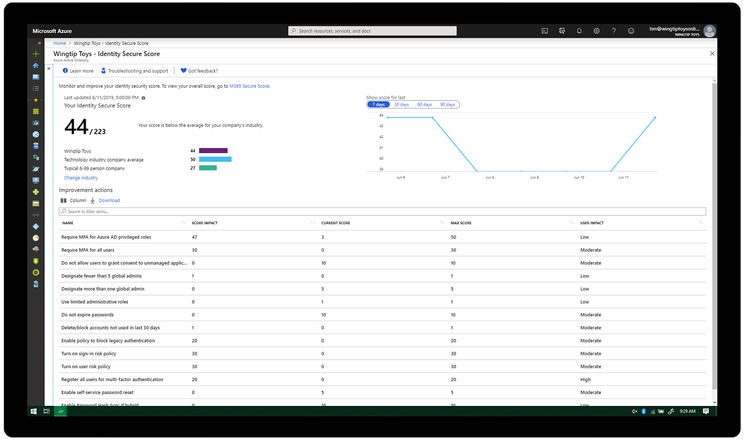This screenshot has width=744, height=441.
Task: Click the help question mark icon
Action: 614,31
